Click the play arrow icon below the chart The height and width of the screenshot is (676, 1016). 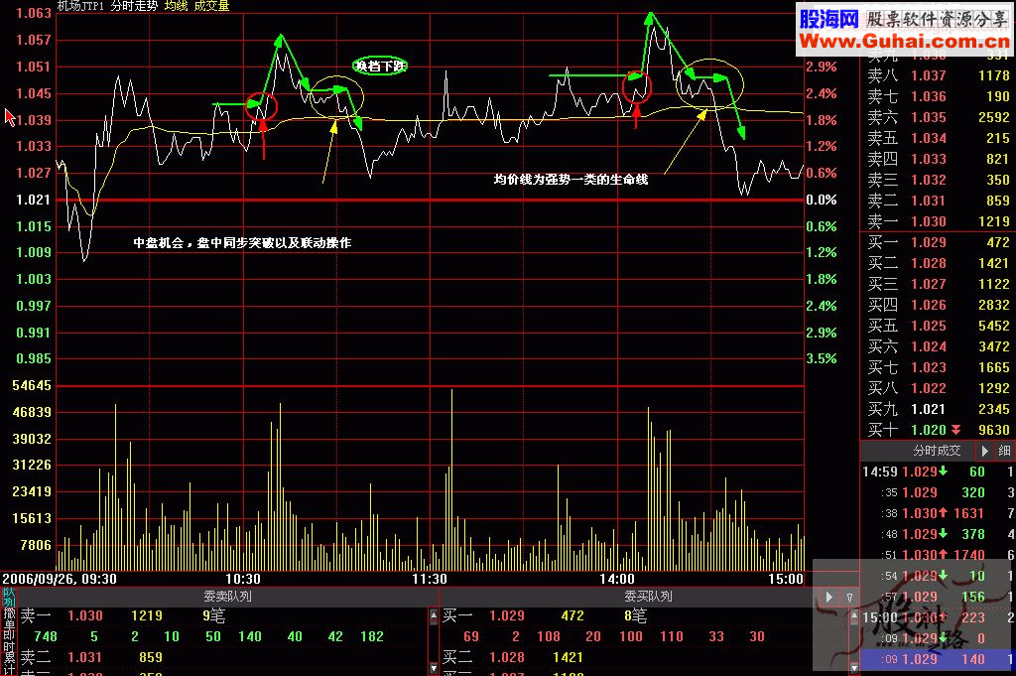click(x=829, y=597)
